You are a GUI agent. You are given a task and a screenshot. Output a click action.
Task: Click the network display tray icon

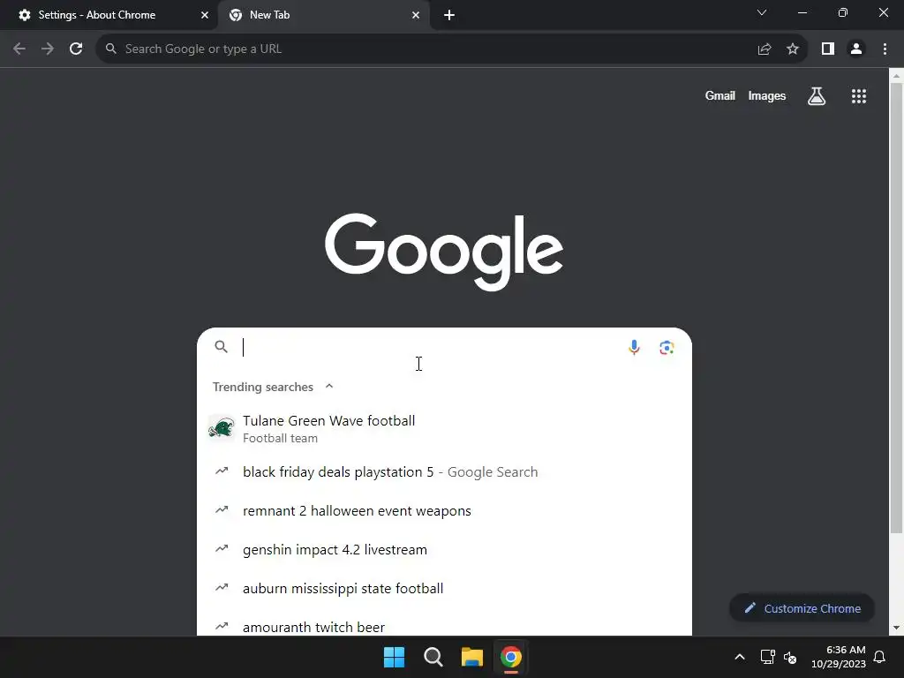(x=767, y=657)
